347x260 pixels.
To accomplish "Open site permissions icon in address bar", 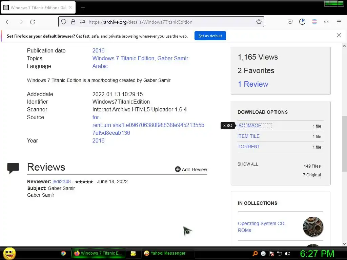I will tap(83, 22).
